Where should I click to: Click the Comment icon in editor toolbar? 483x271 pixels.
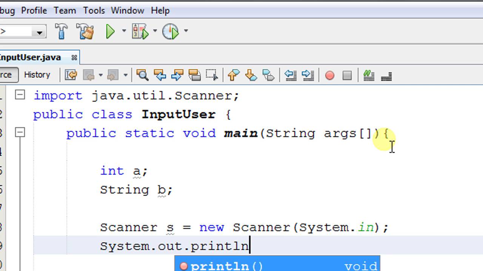pos(369,75)
